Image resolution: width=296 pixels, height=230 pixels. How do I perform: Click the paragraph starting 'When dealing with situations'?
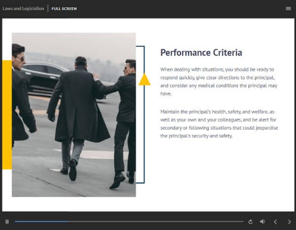(219, 81)
